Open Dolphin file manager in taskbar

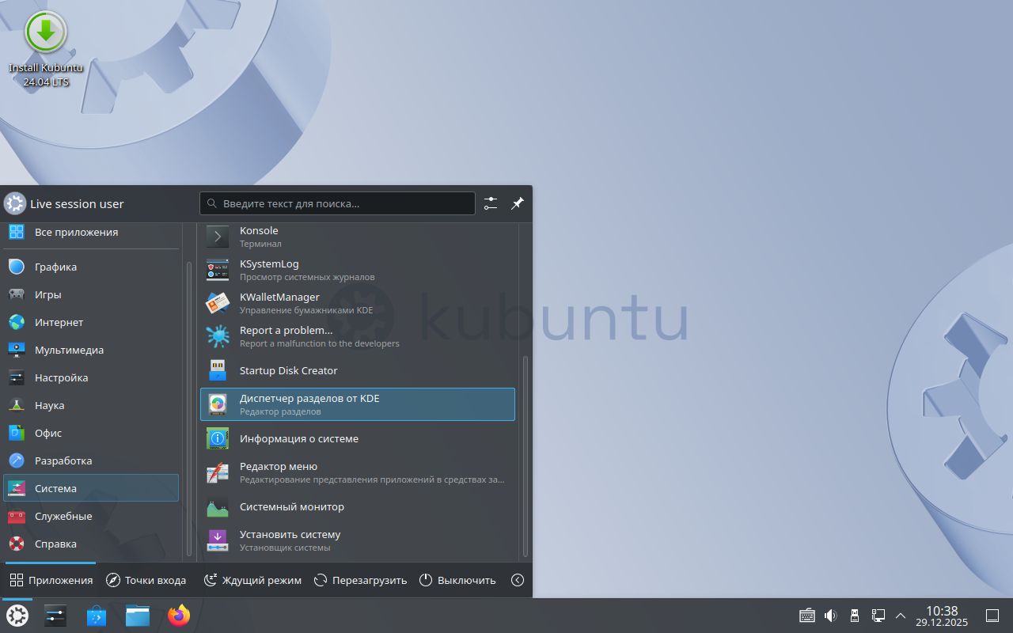tap(138, 616)
